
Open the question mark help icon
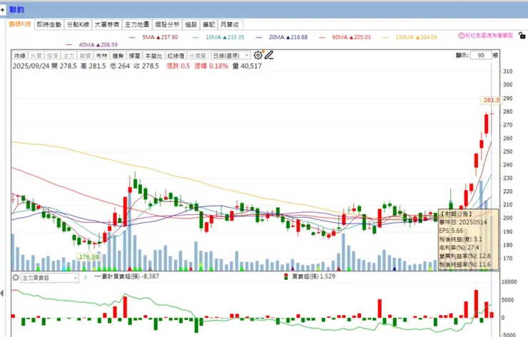[x=85, y=278]
